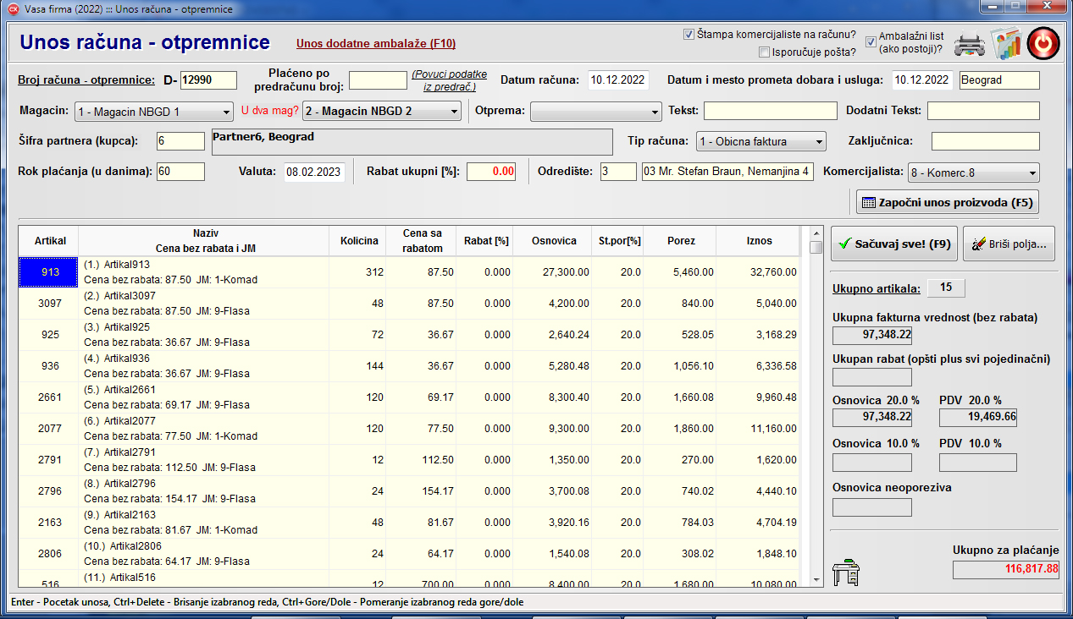Click the Kolicina column header

359,241
